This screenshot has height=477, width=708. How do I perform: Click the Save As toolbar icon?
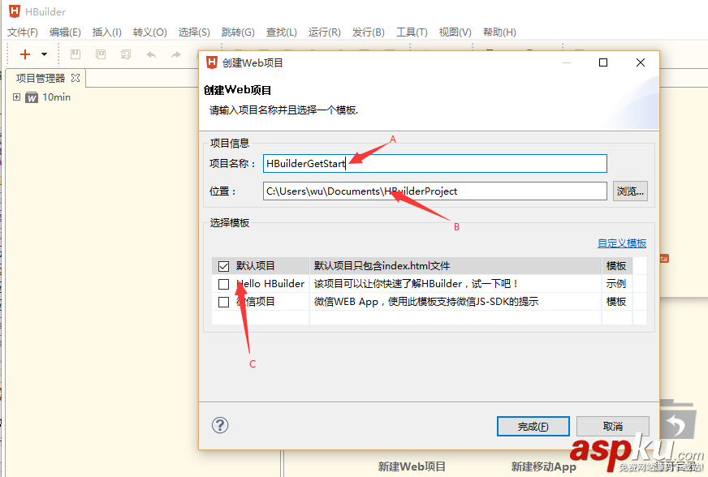[x=101, y=54]
